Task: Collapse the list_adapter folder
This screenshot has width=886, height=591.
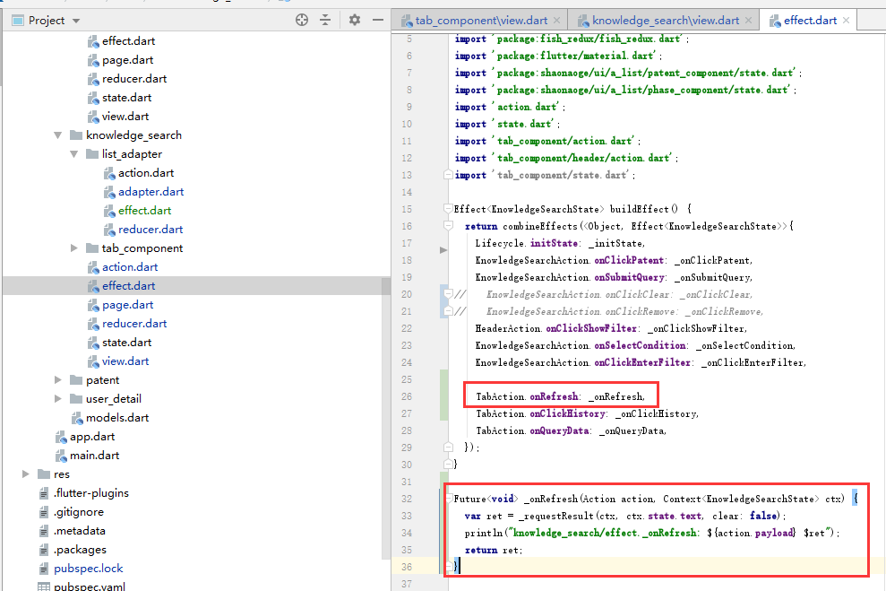Action: [73, 153]
